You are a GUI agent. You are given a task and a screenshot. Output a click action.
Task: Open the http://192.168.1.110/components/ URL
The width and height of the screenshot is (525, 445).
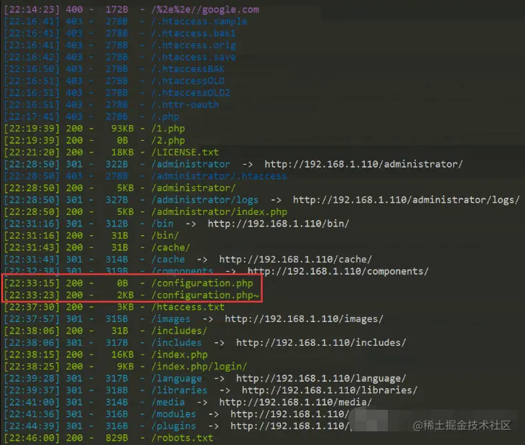[x=338, y=272]
